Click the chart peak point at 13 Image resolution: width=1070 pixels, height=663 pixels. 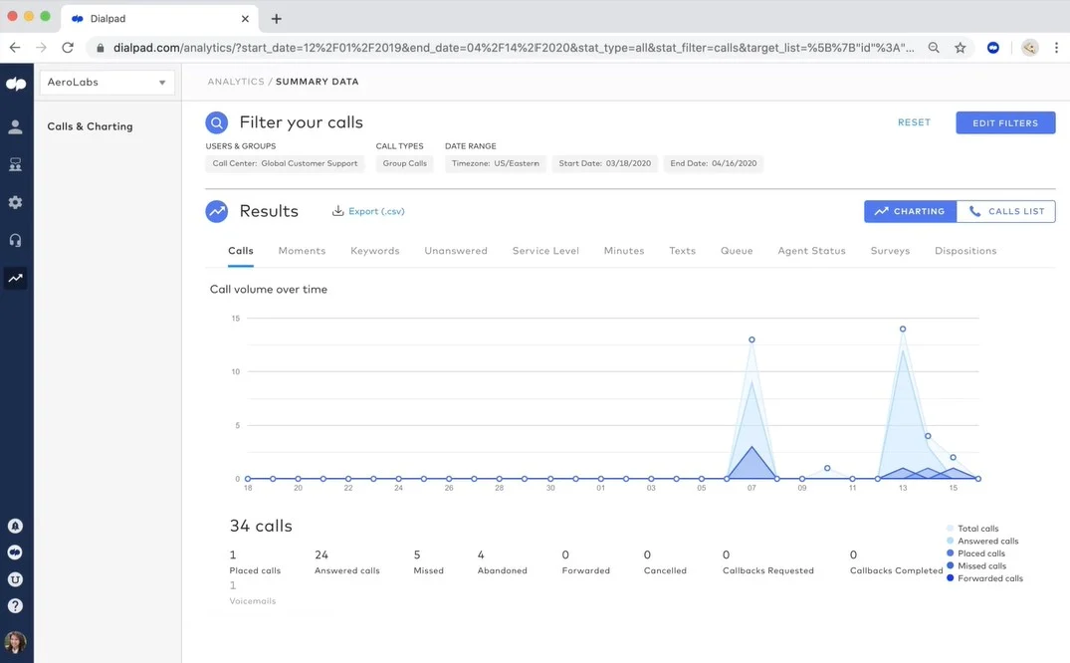[903, 330]
